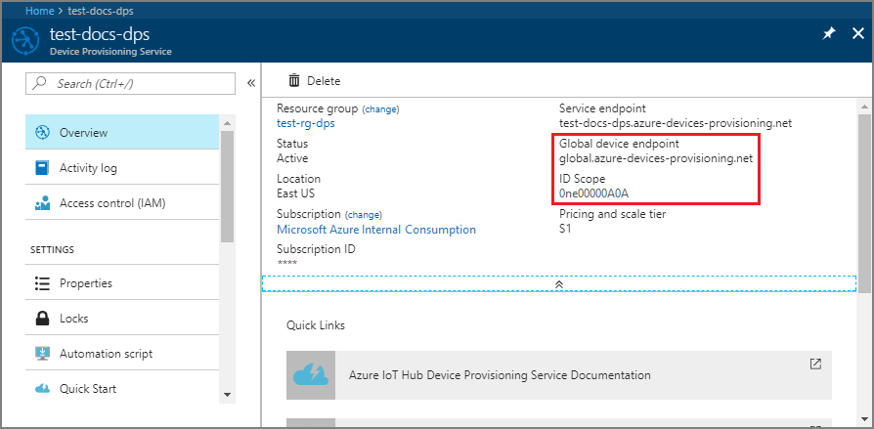
Task: Open the Activity log menu item
Action: [x=88, y=168]
